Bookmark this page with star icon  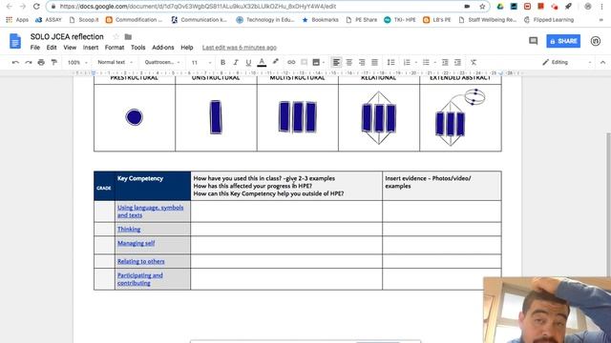(x=482, y=7)
